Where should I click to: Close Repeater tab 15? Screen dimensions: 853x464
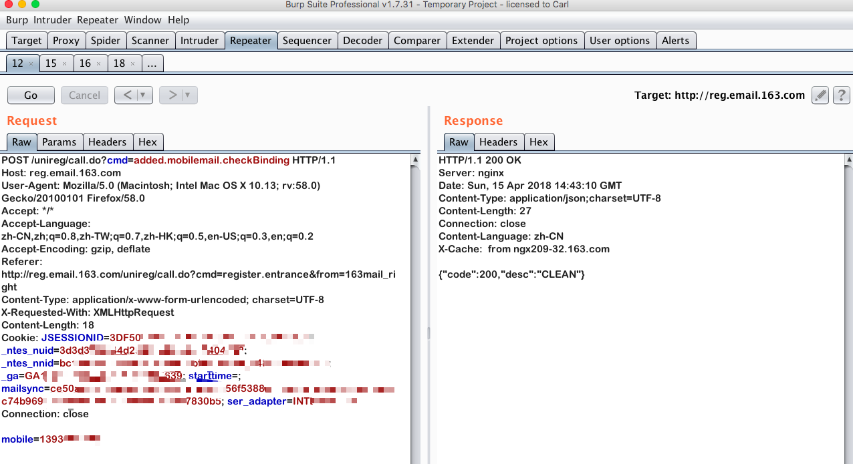point(64,64)
